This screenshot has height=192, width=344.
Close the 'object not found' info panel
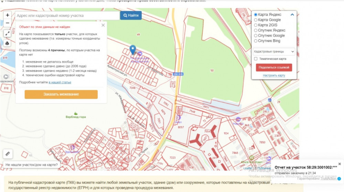tap(103, 25)
